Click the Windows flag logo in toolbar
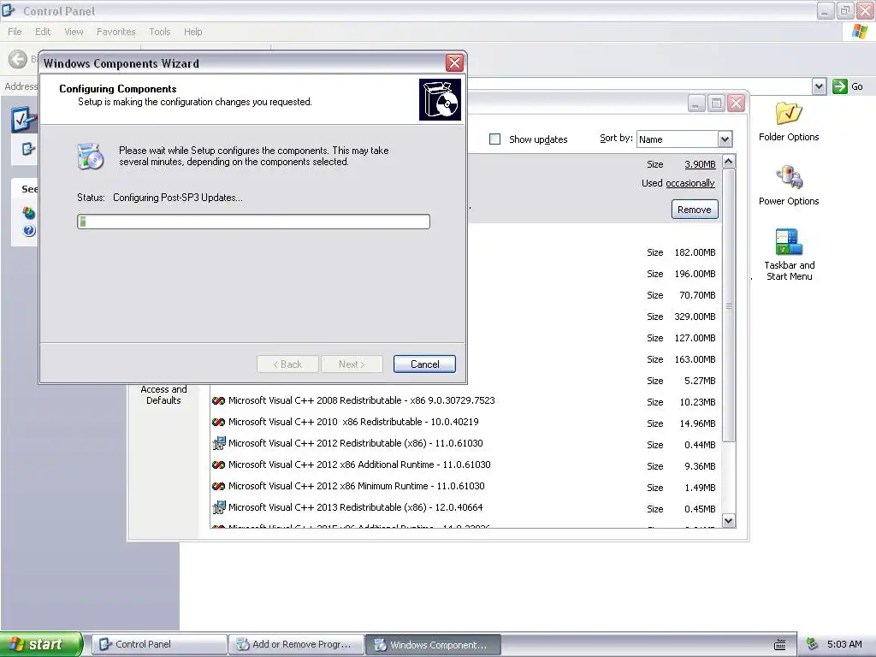This screenshot has width=876, height=657. [x=860, y=32]
